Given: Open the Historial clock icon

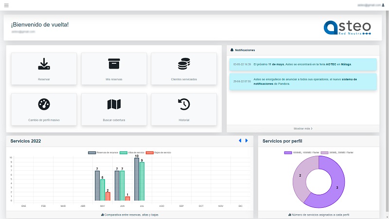Looking at the screenshot, I should 184,104.
